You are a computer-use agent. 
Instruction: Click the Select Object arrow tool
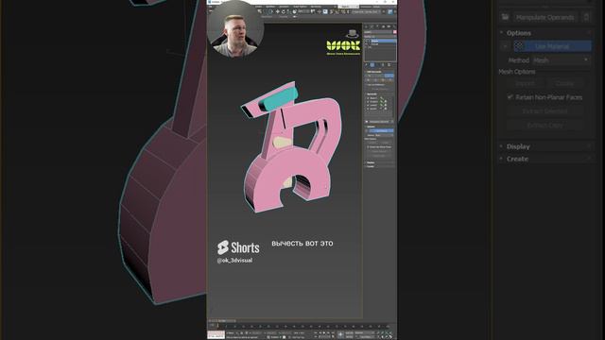pos(260,11)
